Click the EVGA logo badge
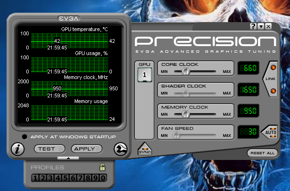This screenshot has height=191, width=290. (69, 18)
